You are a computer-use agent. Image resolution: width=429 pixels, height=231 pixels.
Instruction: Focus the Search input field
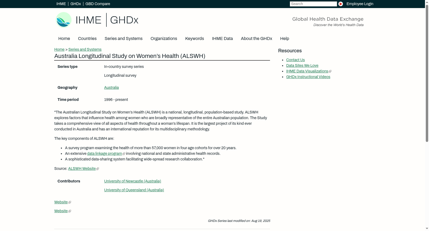coord(313,4)
